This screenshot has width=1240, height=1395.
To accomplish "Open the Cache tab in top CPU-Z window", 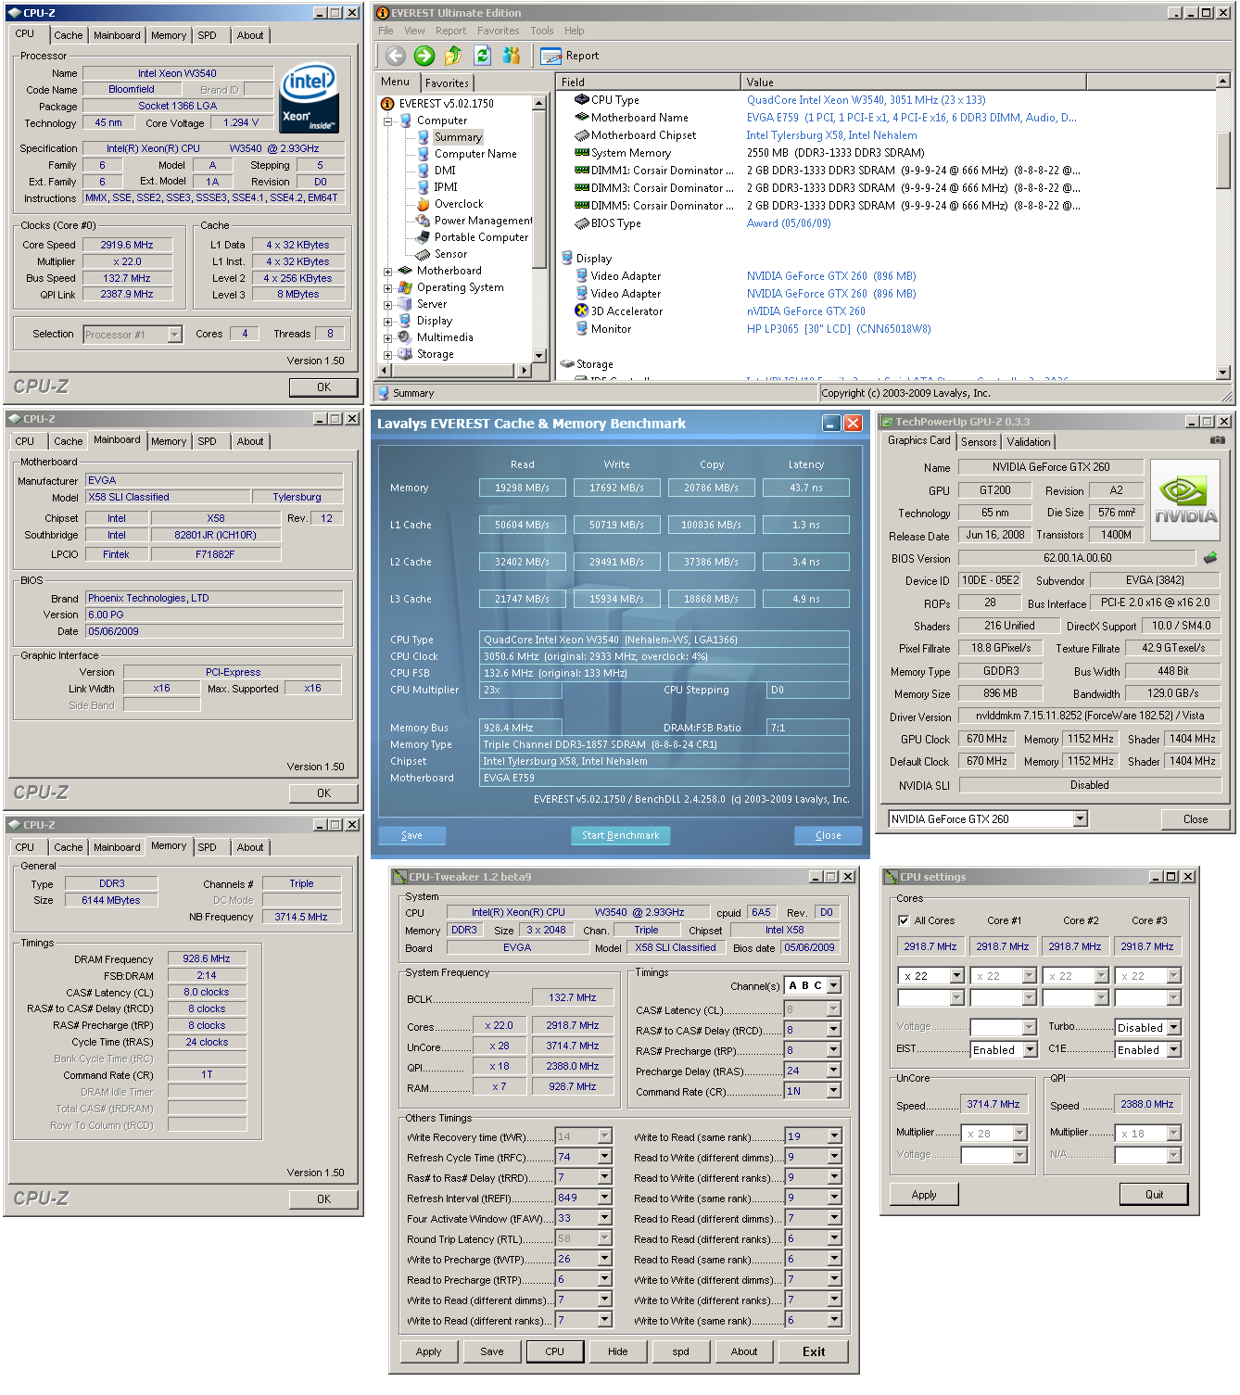I will [68, 35].
